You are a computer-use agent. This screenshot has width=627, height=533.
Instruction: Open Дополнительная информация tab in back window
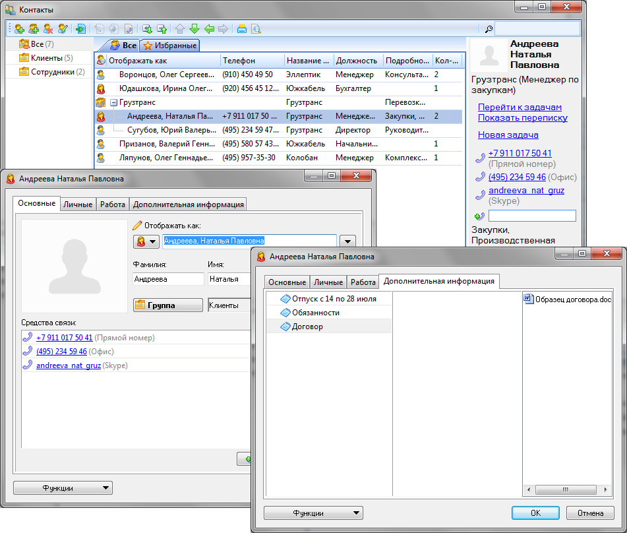[x=189, y=204]
